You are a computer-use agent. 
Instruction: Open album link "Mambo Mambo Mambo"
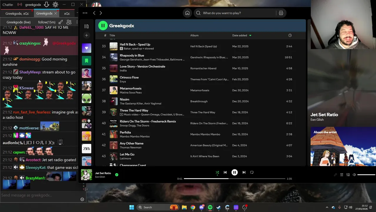pyautogui.click(x=205, y=134)
